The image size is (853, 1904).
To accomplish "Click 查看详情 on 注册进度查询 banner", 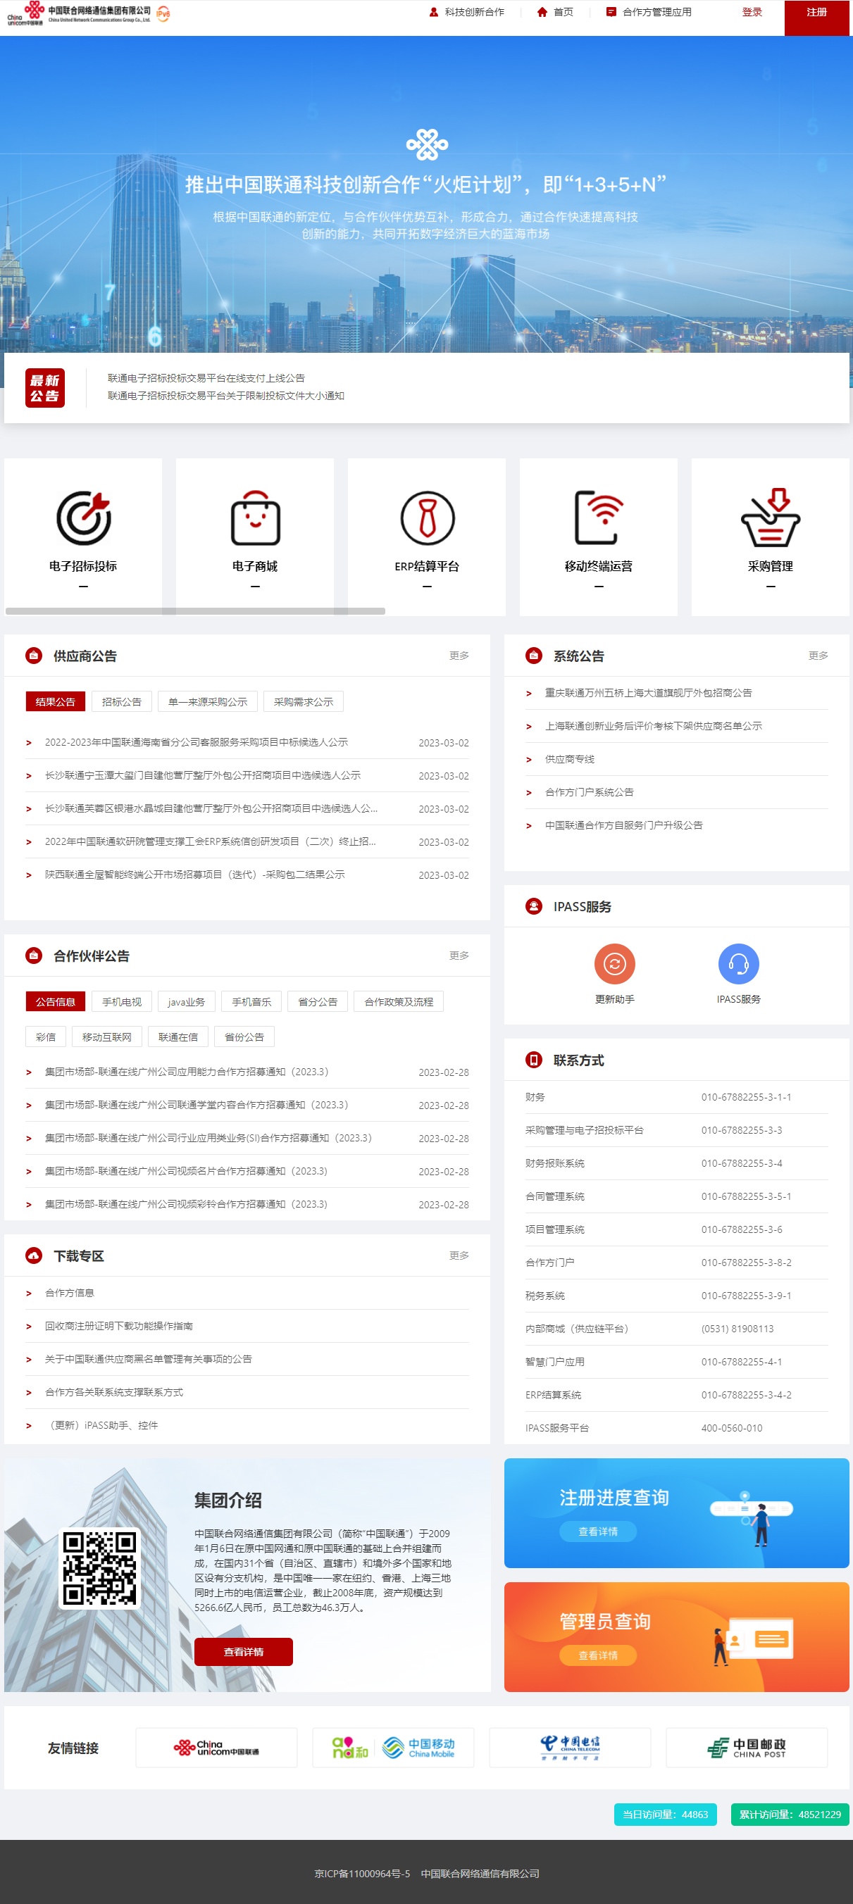I will click(597, 1532).
